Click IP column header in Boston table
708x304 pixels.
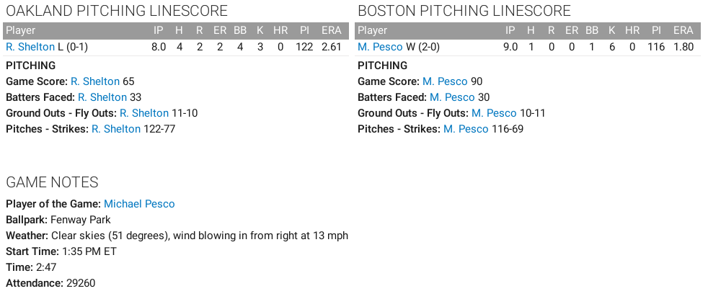tap(510, 30)
